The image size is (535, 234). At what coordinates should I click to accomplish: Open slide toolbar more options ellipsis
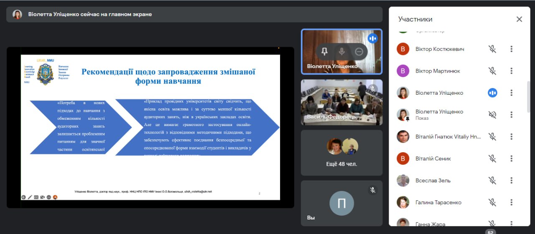[x=48, y=197]
